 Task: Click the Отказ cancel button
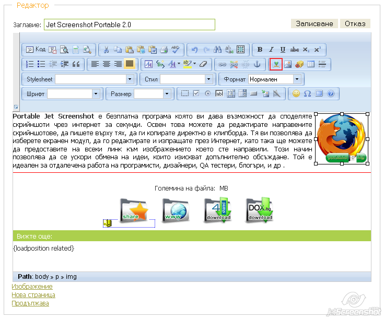(x=355, y=23)
